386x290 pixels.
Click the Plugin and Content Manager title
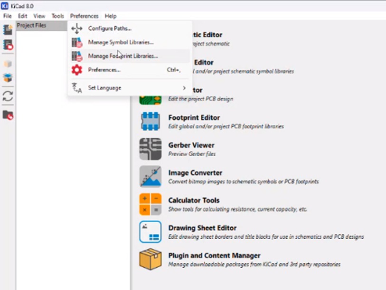(x=214, y=255)
